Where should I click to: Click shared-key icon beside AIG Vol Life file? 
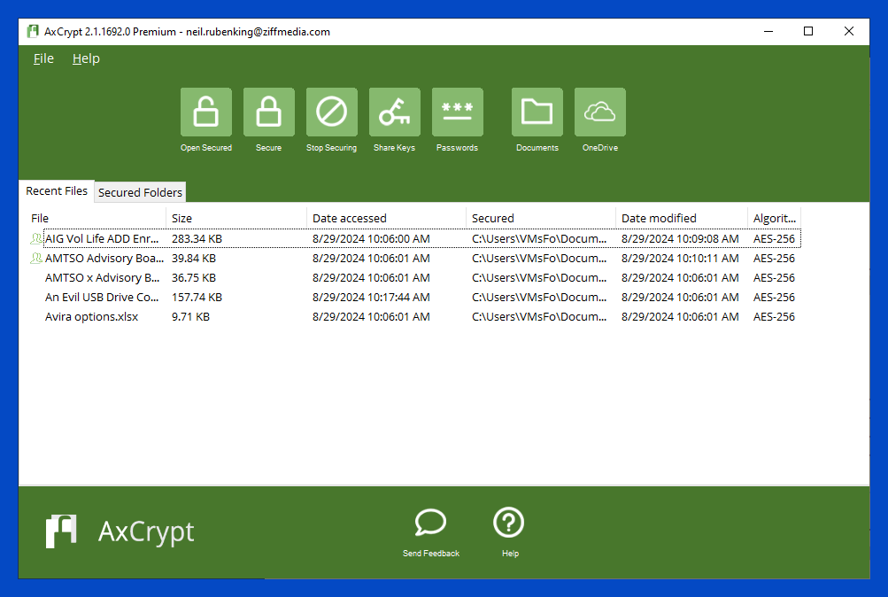tap(36, 238)
